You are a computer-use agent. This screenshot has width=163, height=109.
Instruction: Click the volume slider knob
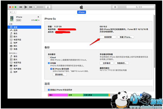pyautogui.click(x=36, y=7)
